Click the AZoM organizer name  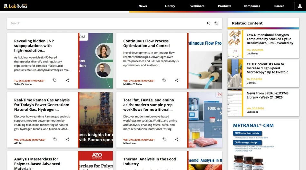point(18,143)
